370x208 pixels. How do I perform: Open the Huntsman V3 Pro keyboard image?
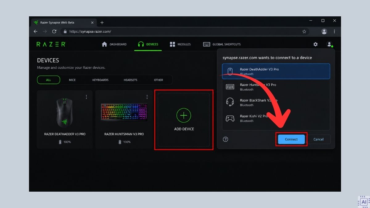[124, 112]
